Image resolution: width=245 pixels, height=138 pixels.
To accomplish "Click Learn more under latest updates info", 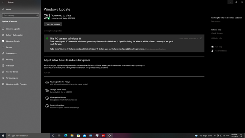I will [216, 21].
